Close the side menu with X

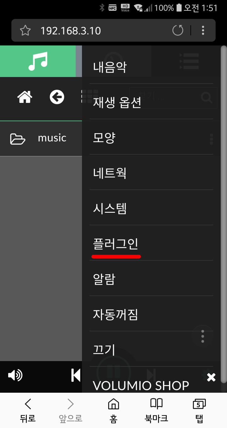coord(211,377)
